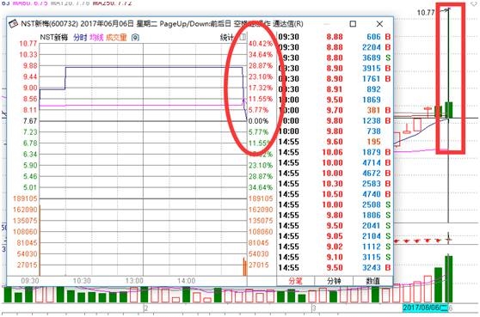This screenshot has width=480, height=317.
Task: Select the 2017/06/06 date marker
Action: tap(426, 308)
